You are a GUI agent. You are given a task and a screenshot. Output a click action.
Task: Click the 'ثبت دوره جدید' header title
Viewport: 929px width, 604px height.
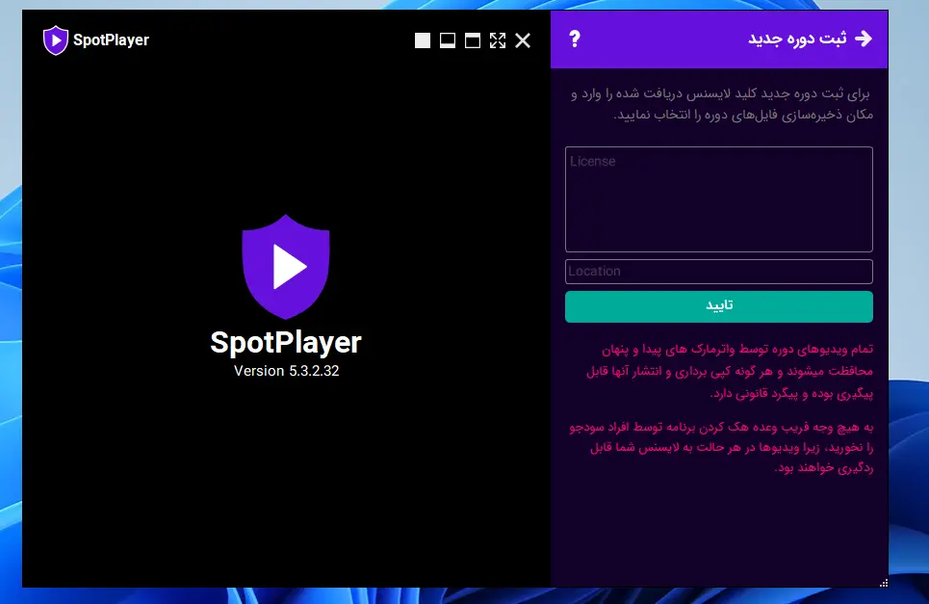tap(797, 39)
